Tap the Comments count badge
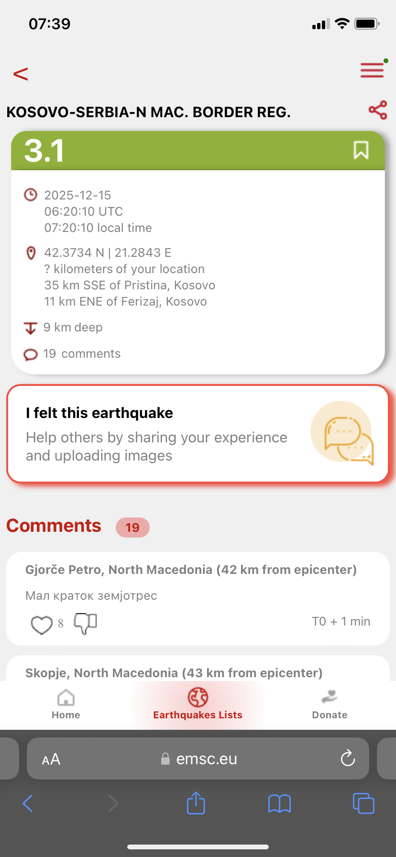The width and height of the screenshot is (396, 857). click(x=132, y=527)
